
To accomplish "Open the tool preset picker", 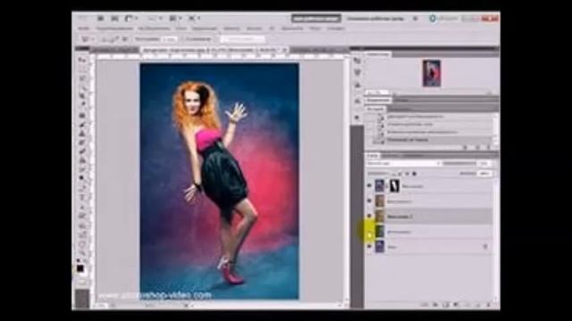I will [x=88, y=39].
